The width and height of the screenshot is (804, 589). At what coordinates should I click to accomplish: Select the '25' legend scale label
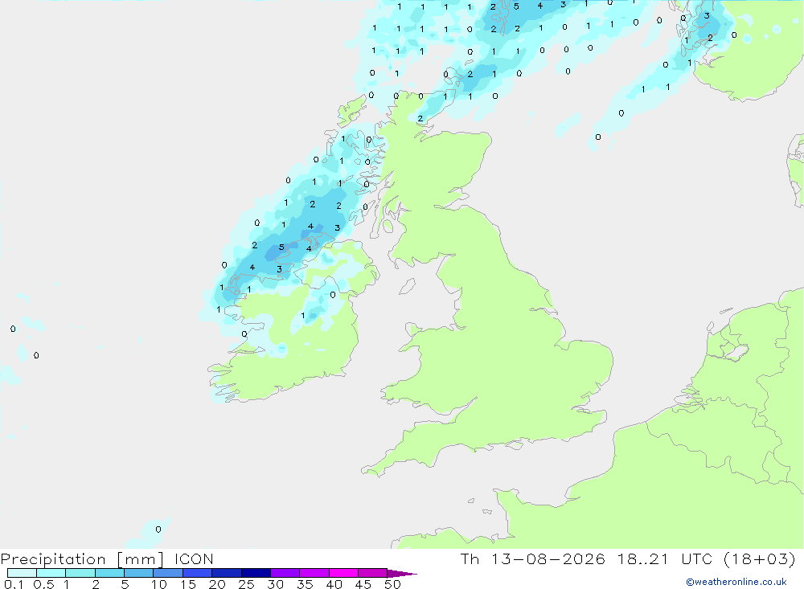click(x=246, y=584)
